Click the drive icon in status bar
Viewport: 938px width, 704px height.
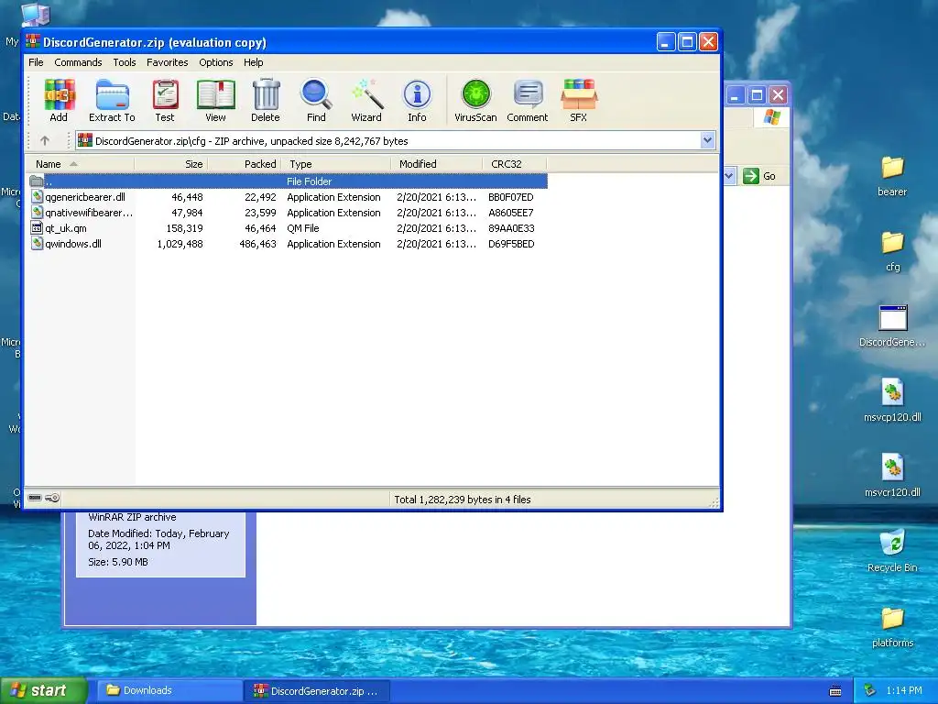(35, 498)
